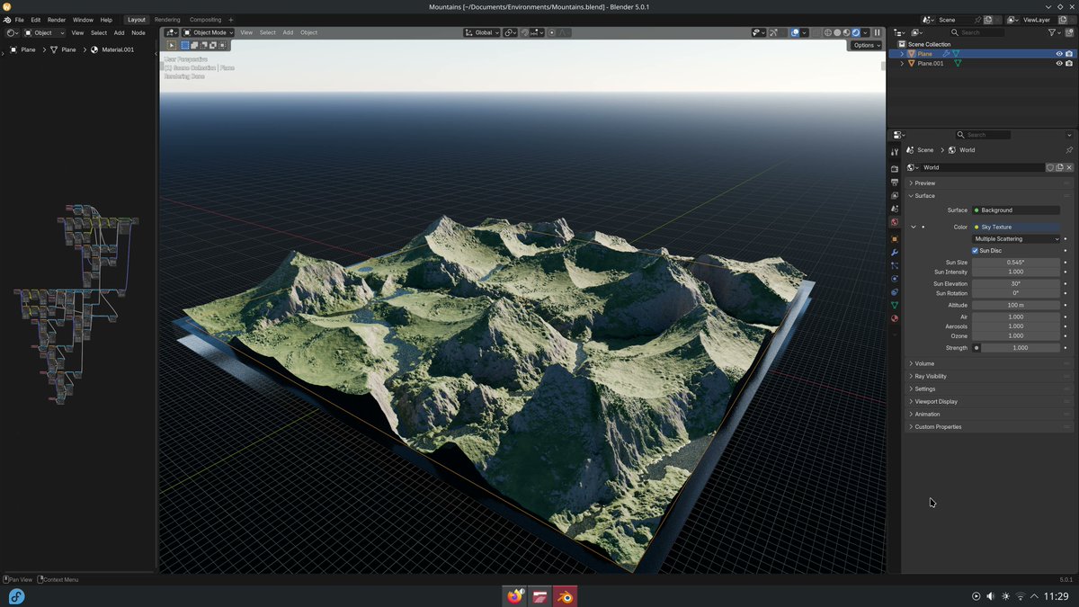This screenshot has width=1079, height=607.
Task: Open the shading options dropdown arrow
Action: click(866, 32)
